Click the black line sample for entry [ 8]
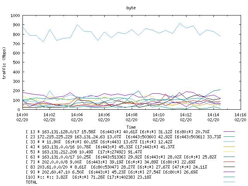Screen dimensions: 248x186 coord(229,167)
